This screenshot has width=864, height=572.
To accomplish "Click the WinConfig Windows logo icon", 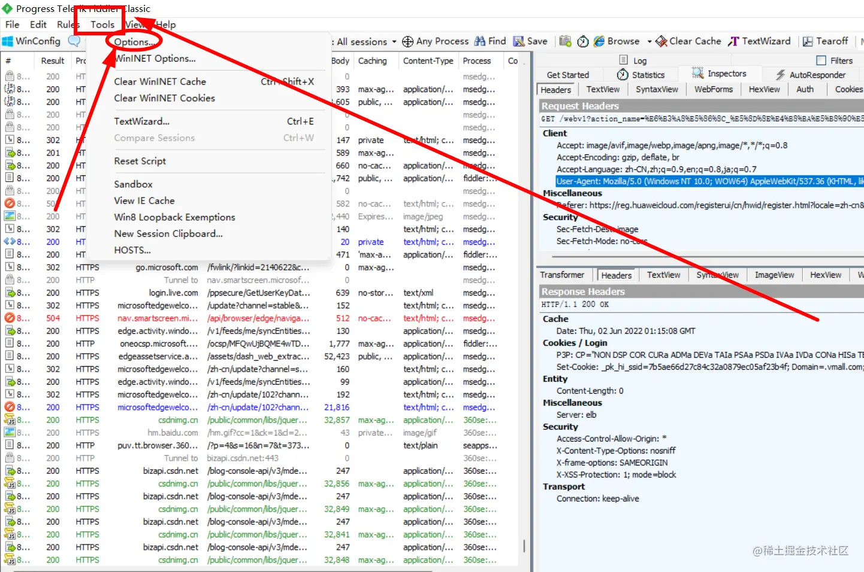I will click(x=8, y=41).
